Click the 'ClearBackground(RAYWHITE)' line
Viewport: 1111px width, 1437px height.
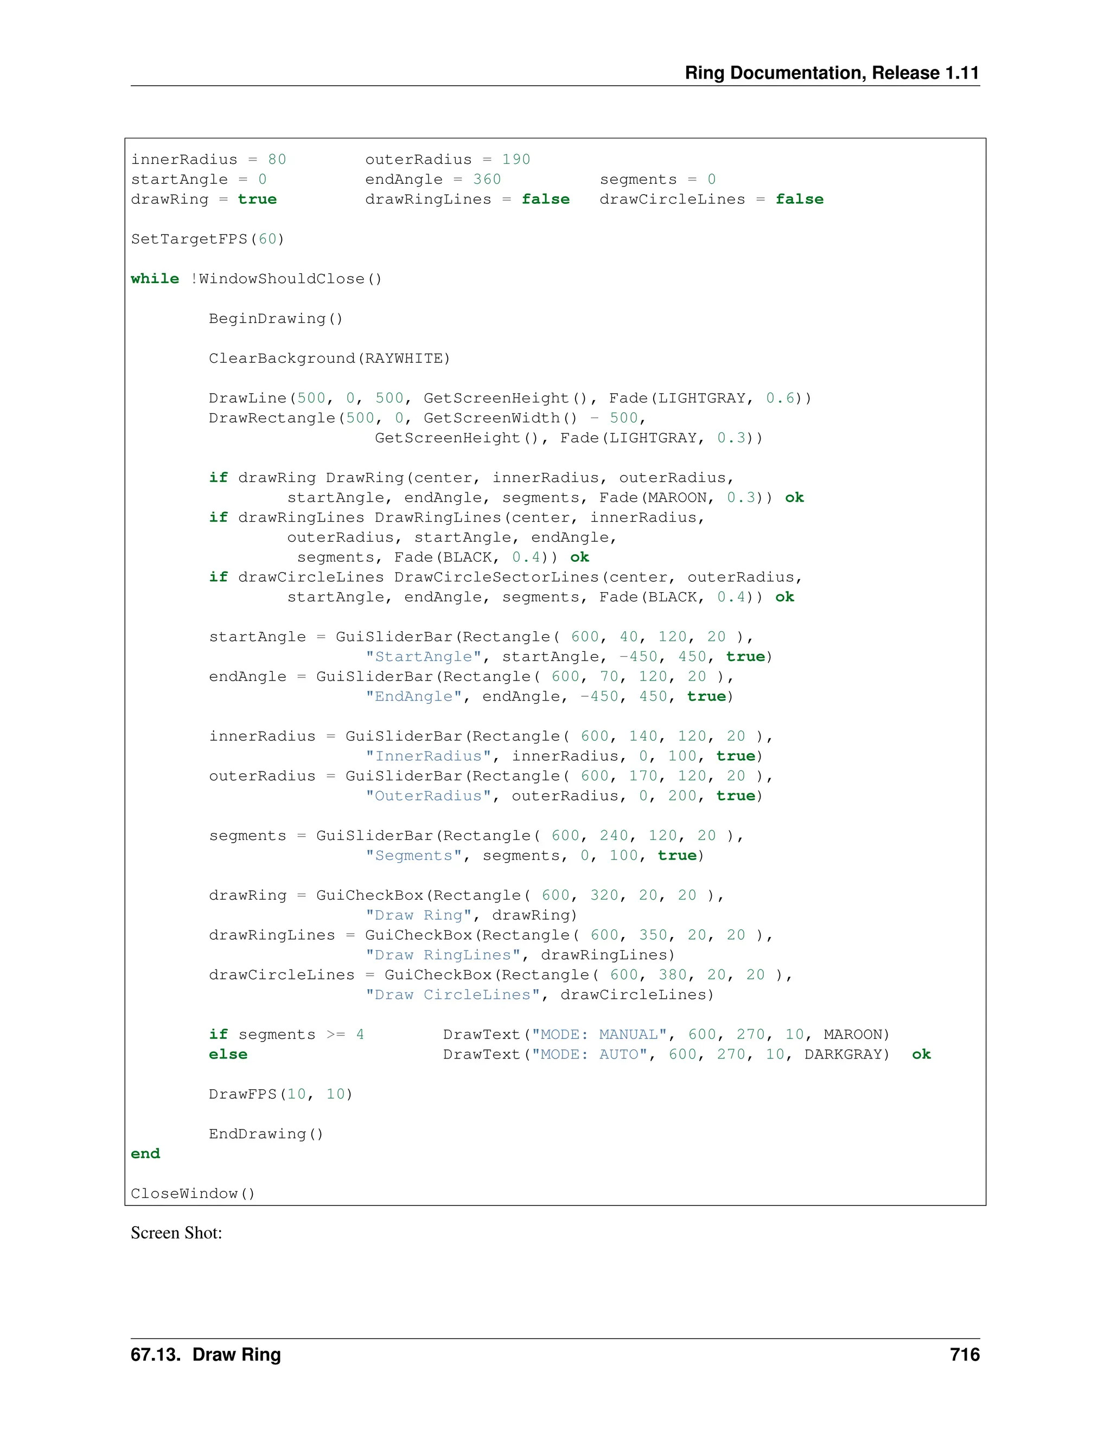329,358
